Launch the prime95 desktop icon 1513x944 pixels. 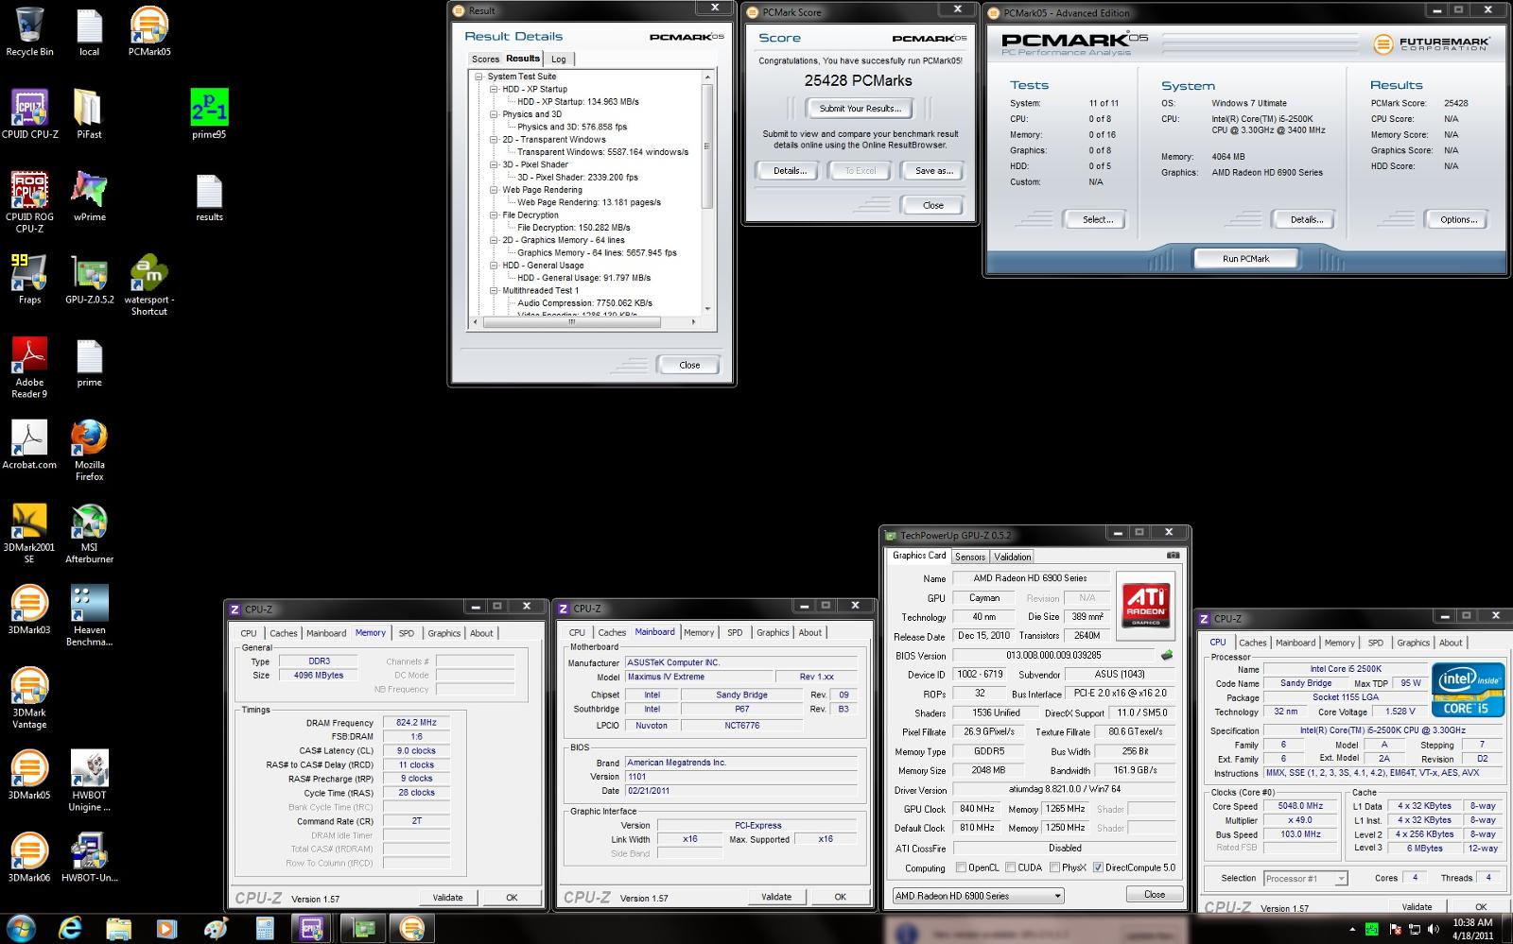[209, 113]
